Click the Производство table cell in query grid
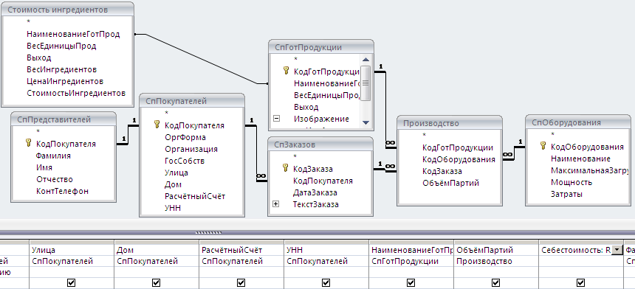Screen dimensions: 635x289 click(x=496, y=261)
